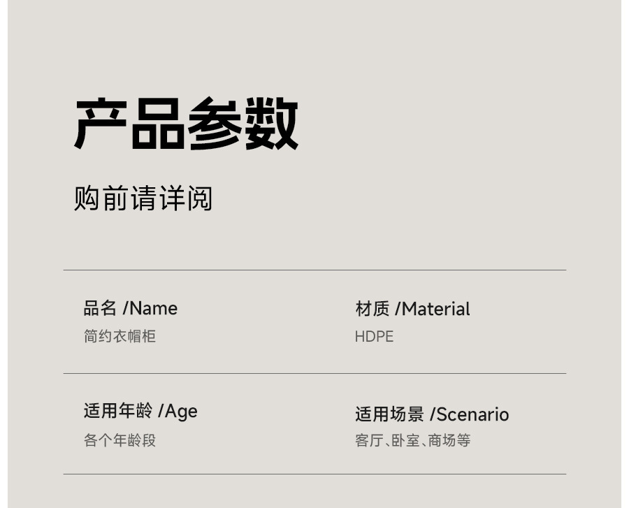Click the 适用年龄 Chinese label

click(x=118, y=411)
